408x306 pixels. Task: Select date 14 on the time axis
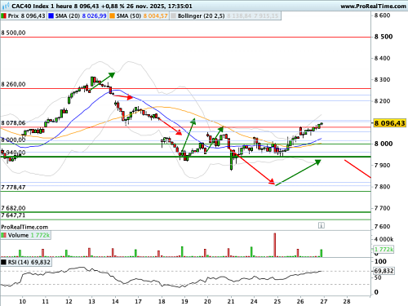[115, 301]
